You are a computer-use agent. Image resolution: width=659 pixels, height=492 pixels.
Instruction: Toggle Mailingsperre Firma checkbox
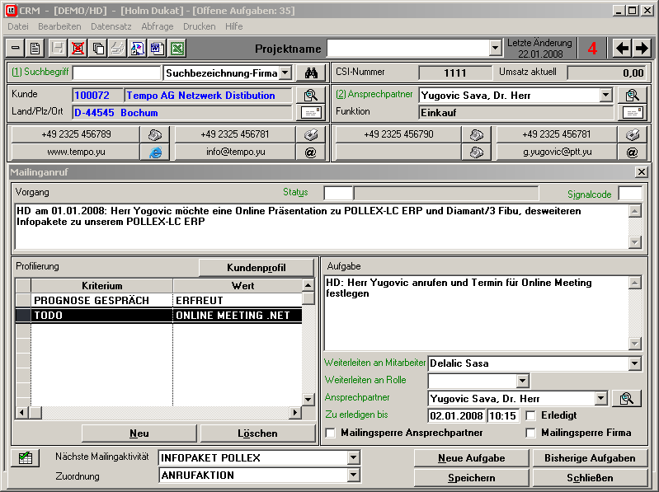click(x=531, y=433)
